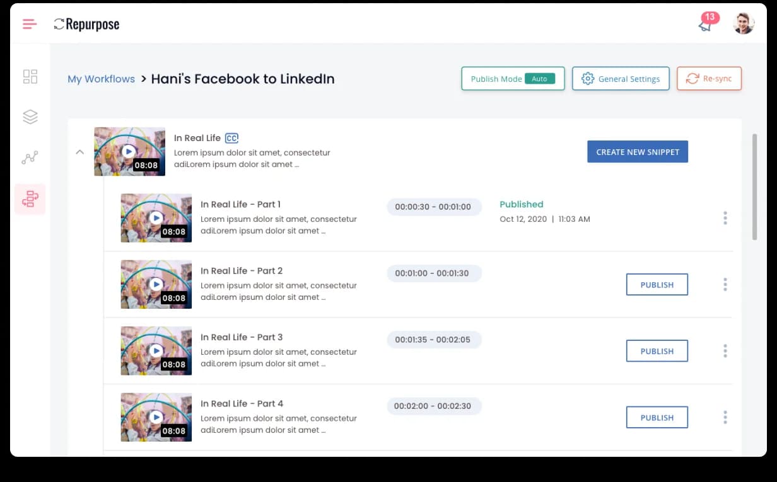
Task: Select time range 00:00:30 - 00:01:00
Action: (434, 207)
